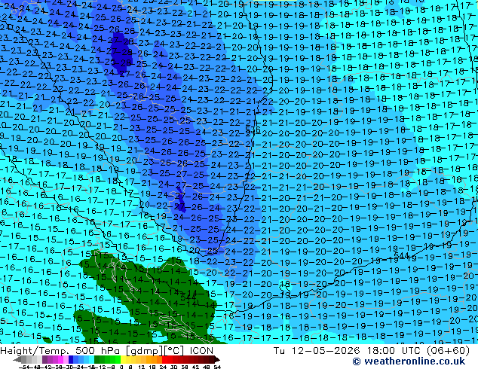
Task: Pick the dark blue swatch in the legend
Action: coord(71,359)
